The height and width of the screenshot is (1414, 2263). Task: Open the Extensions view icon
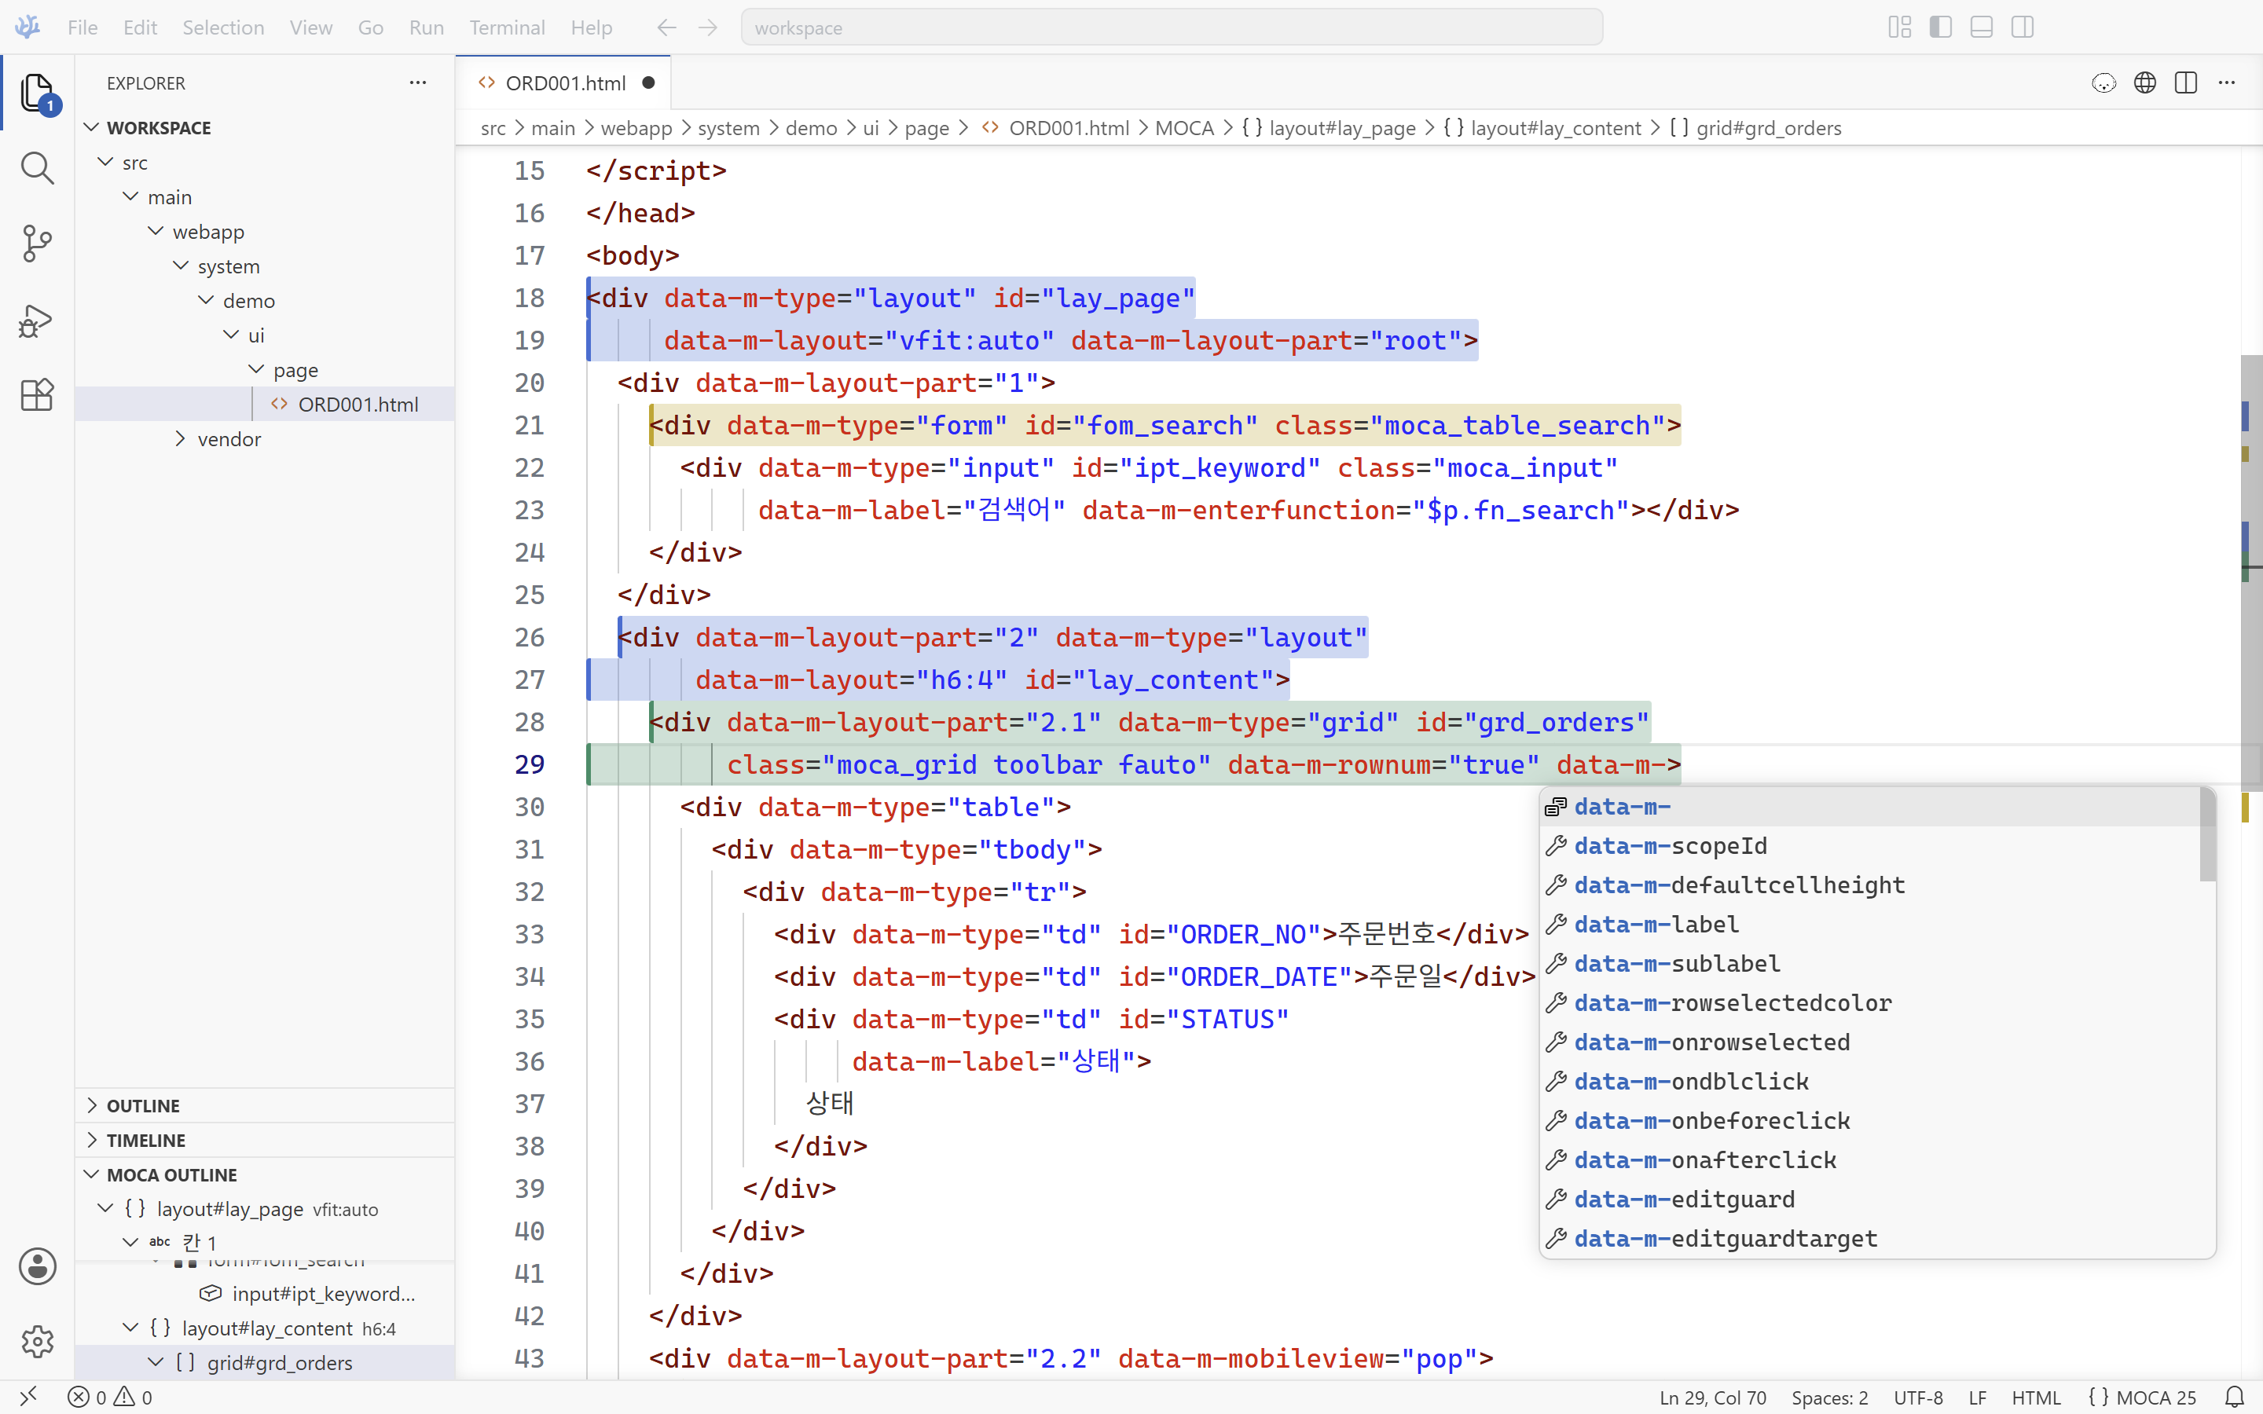pyautogui.click(x=38, y=394)
